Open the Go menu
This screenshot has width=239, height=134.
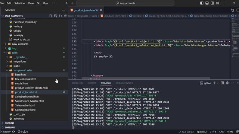click(x=38, y=3)
